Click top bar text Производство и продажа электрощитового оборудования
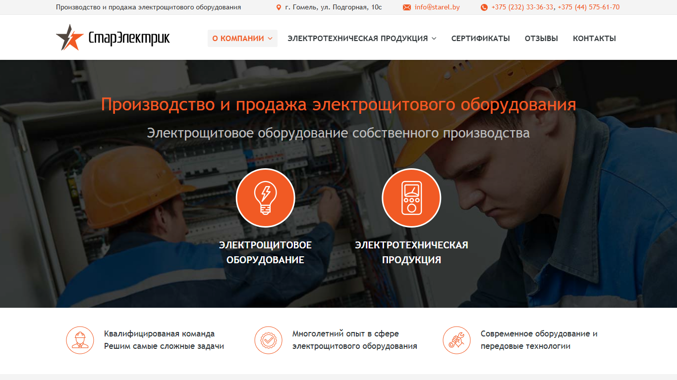The image size is (677, 380). 149,7
